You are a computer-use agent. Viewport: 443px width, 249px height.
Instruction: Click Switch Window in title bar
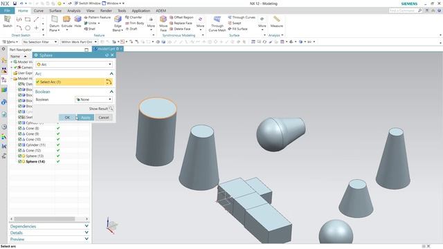pos(87,3)
